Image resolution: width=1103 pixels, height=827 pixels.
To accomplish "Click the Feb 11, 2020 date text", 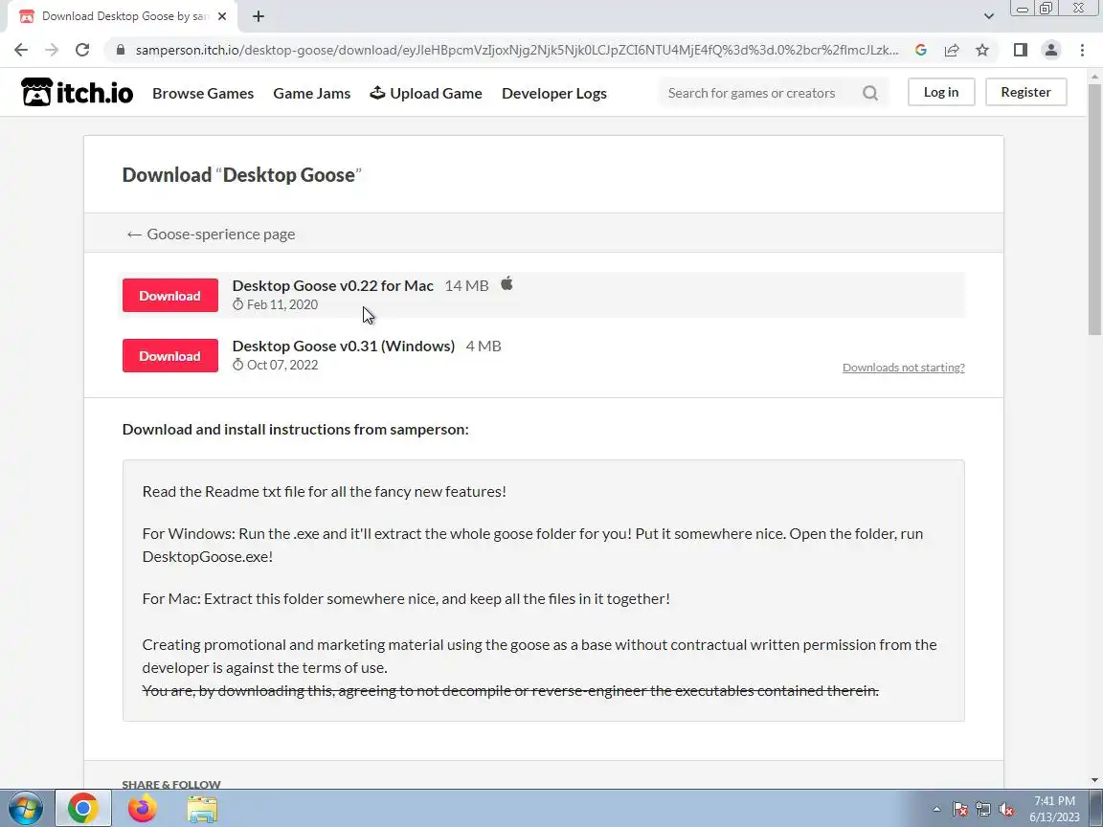I will (x=282, y=304).
